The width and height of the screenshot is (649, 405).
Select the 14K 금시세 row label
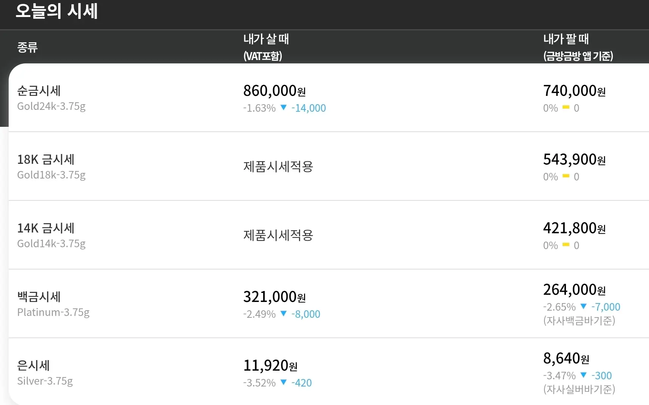[x=46, y=228]
